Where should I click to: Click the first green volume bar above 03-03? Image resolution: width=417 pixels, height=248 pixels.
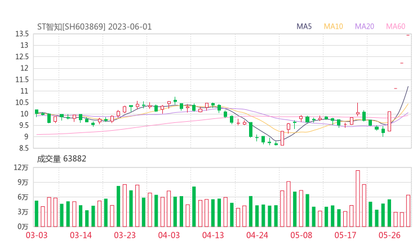(x=37, y=214)
